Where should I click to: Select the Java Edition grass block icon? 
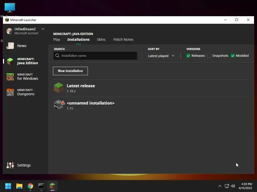pos(10,61)
